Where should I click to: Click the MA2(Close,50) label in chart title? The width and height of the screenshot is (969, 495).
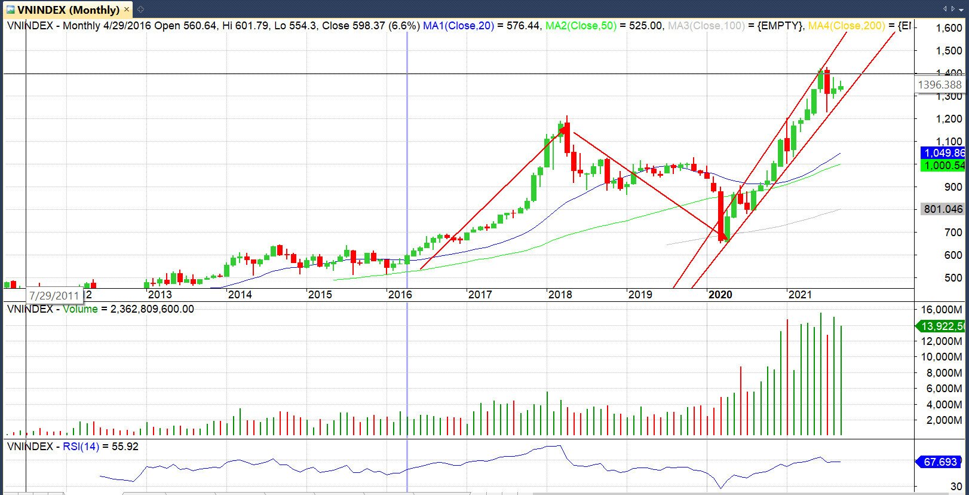[581, 26]
